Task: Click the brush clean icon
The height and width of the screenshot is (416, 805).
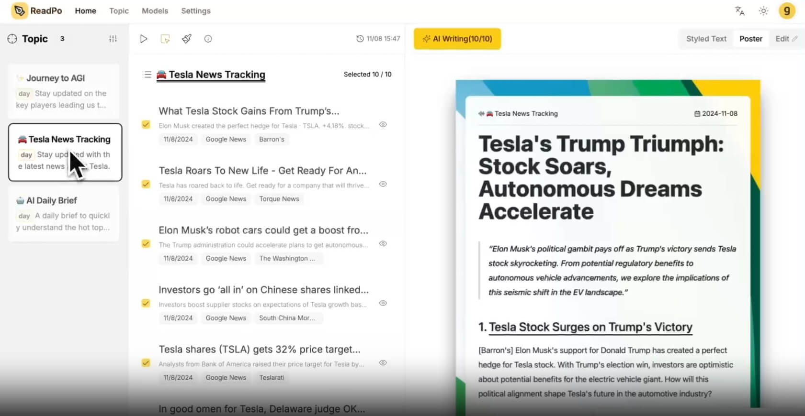Action: [x=187, y=39]
